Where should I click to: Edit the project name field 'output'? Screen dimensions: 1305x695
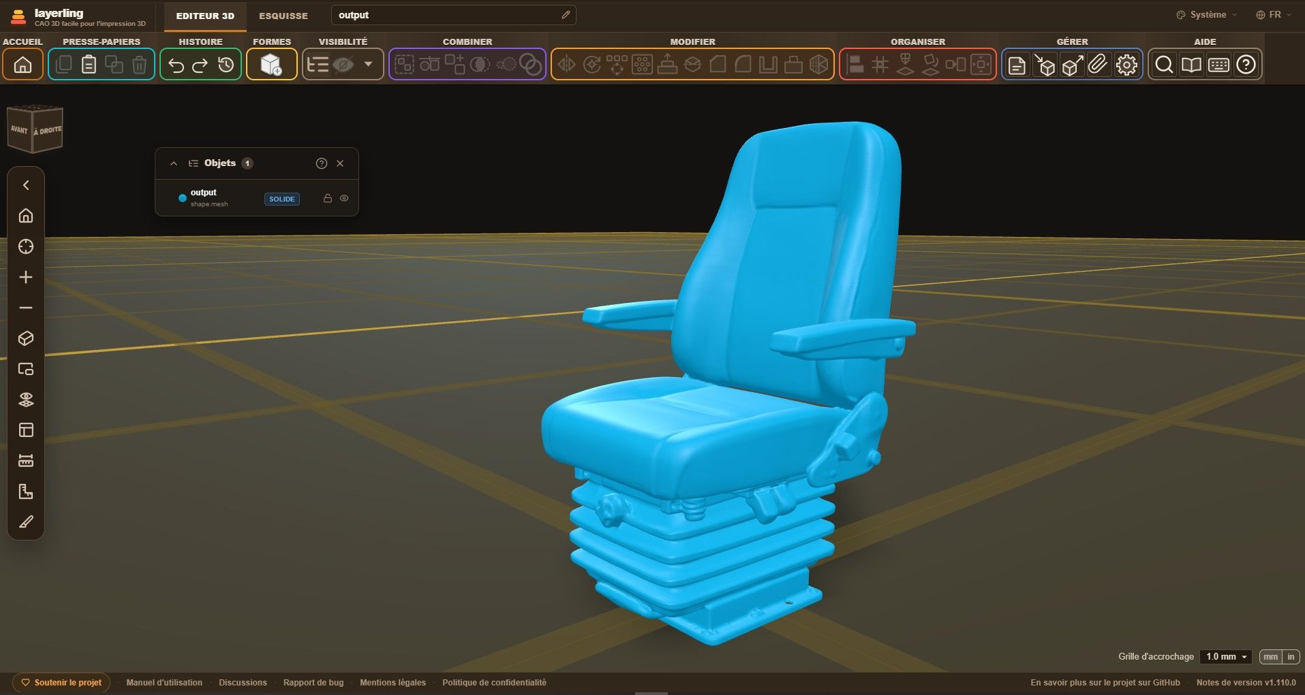tap(453, 15)
